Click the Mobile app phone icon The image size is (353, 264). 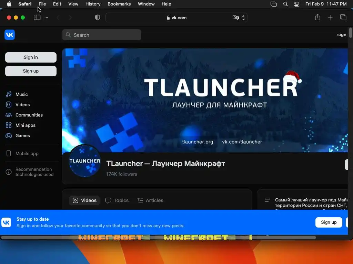click(x=9, y=154)
